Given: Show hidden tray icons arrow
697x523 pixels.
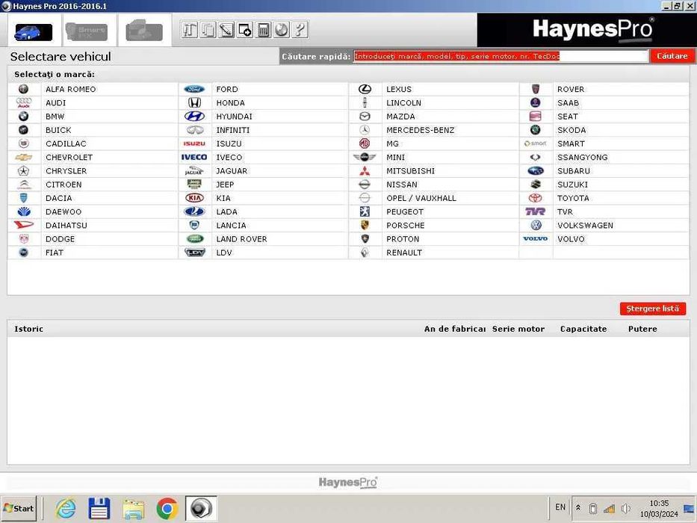Looking at the screenshot, I should click(x=578, y=507).
